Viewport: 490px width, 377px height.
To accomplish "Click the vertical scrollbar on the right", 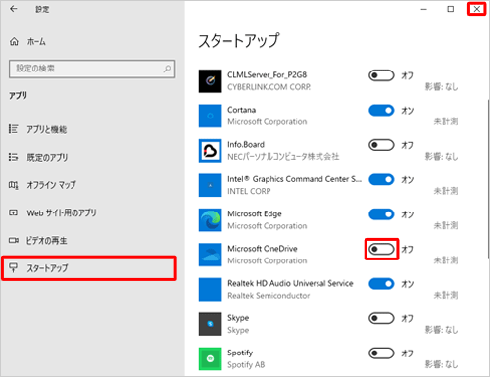I will point(488,178).
